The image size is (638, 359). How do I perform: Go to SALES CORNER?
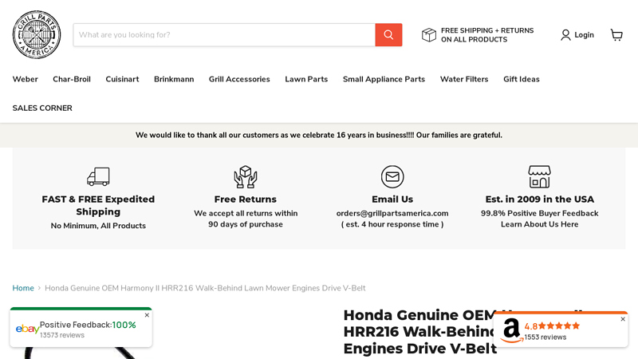pos(42,108)
